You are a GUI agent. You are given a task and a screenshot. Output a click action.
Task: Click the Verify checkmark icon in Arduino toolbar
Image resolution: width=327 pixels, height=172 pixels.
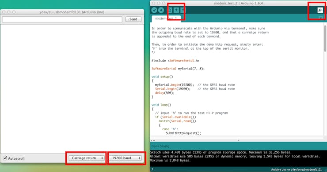[154, 10]
